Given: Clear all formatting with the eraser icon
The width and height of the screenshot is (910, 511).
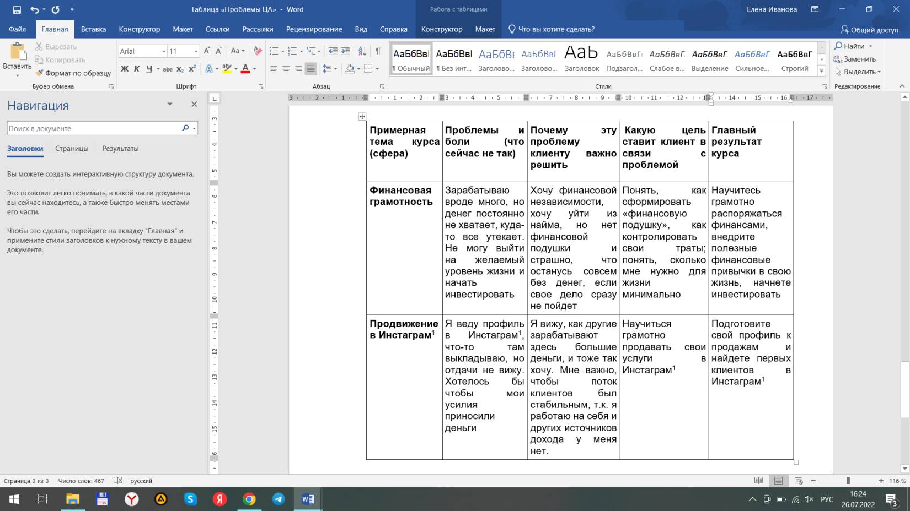Looking at the screenshot, I should 258,51.
